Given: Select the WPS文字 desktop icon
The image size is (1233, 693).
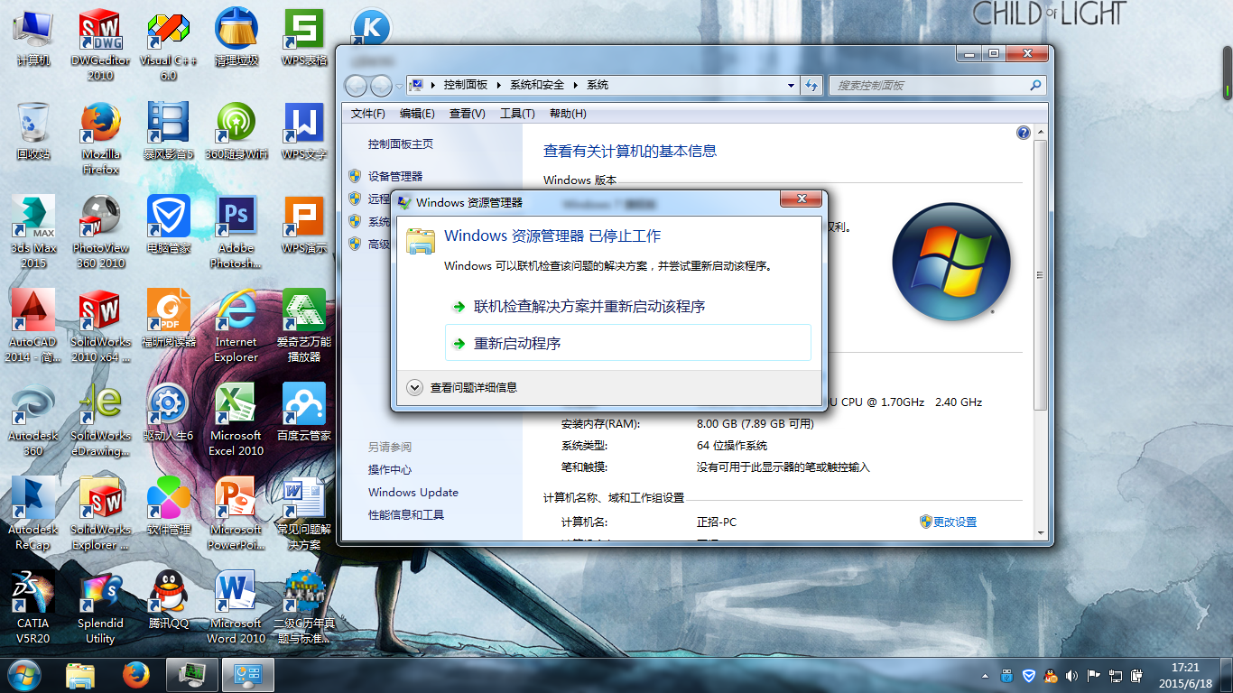Looking at the screenshot, I should pos(304,132).
